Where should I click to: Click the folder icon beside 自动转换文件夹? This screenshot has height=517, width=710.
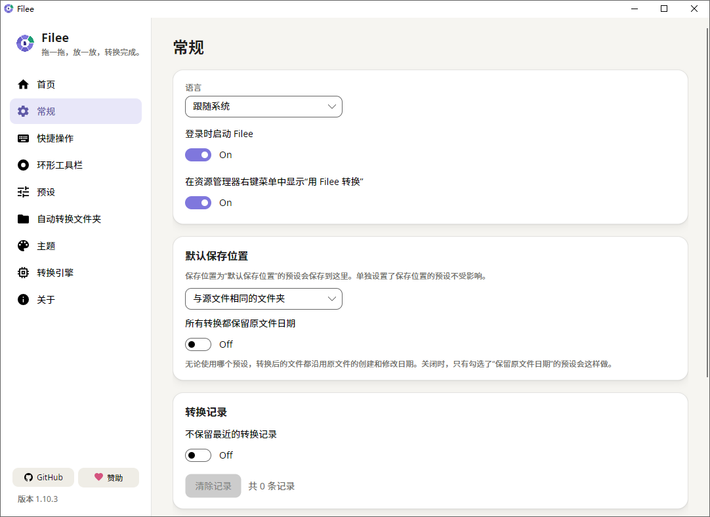coord(23,219)
